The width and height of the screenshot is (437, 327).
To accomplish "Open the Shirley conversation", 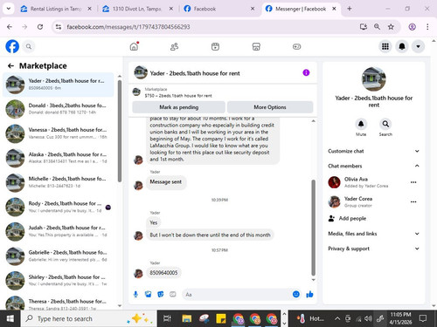I will tap(59, 281).
